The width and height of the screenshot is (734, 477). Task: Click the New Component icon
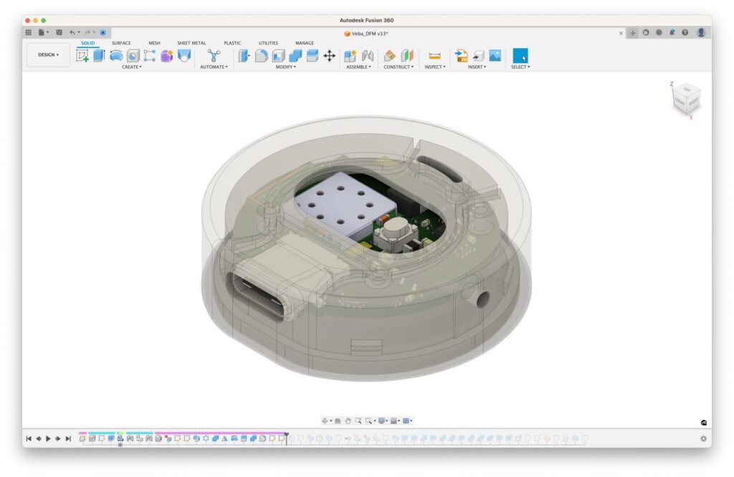click(x=350, y=56)
